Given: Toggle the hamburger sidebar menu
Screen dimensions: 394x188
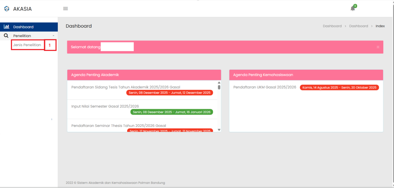Looking at the screenshot, I should coord(66,9).
